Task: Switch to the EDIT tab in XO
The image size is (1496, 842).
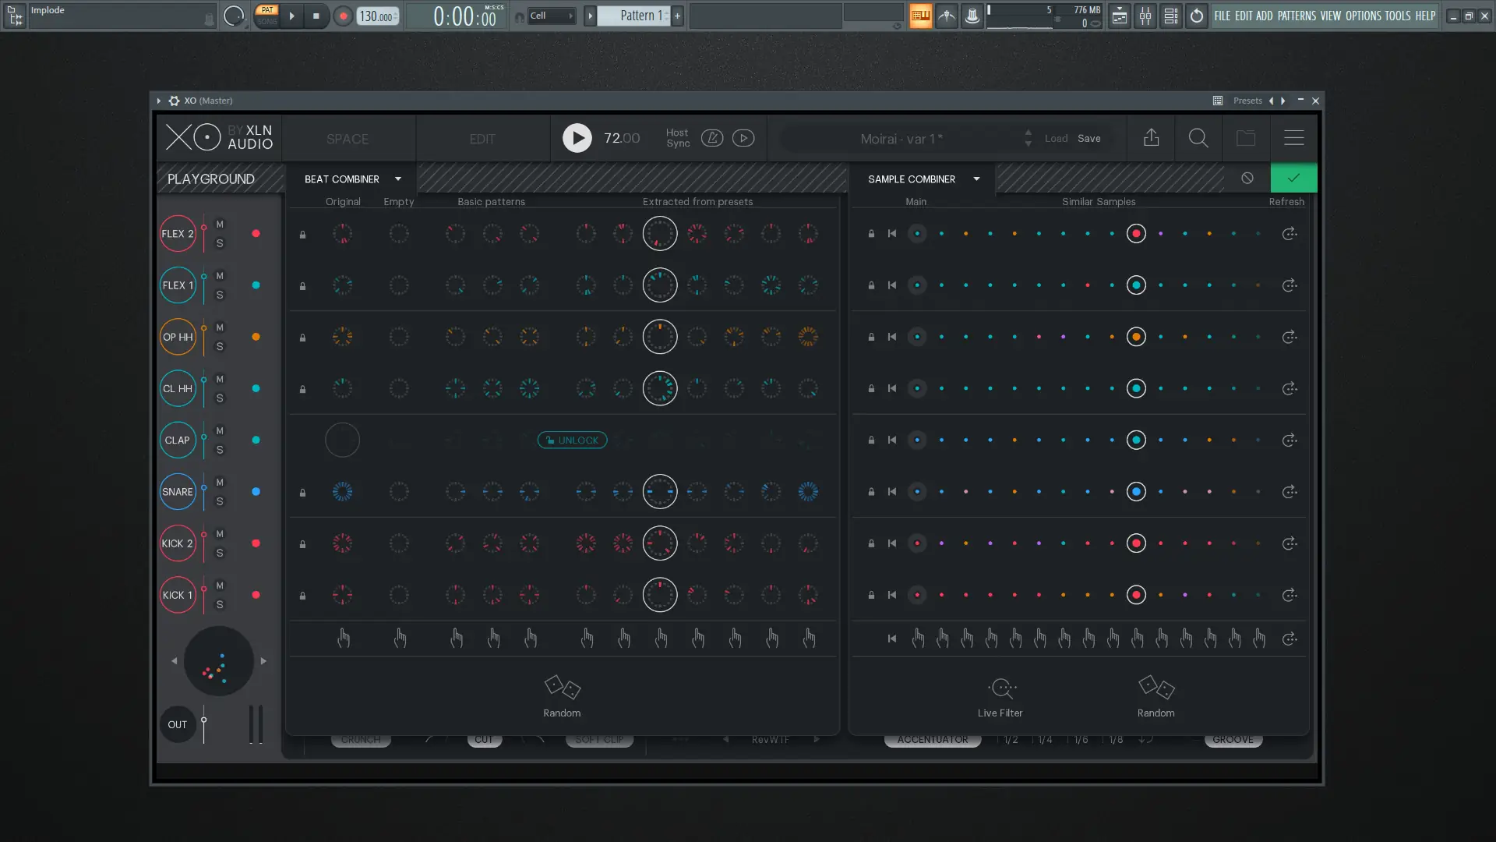Action: coord(483,139)
